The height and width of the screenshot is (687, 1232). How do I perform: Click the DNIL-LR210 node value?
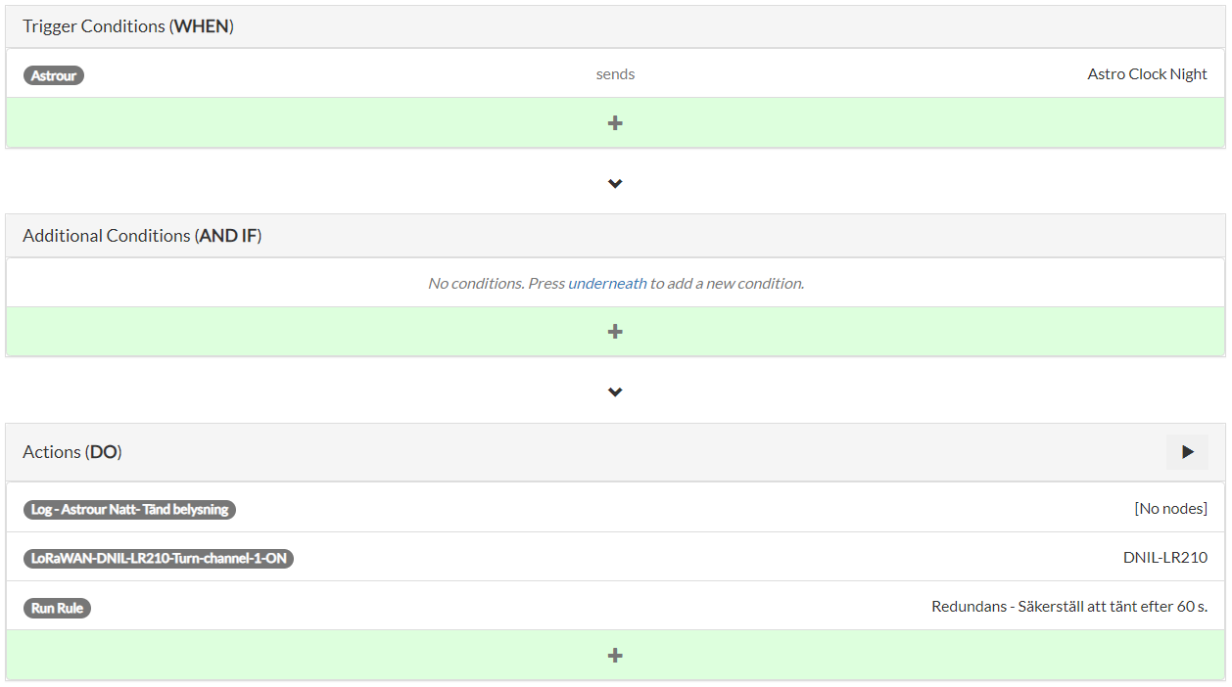[x=1164, y=558]
